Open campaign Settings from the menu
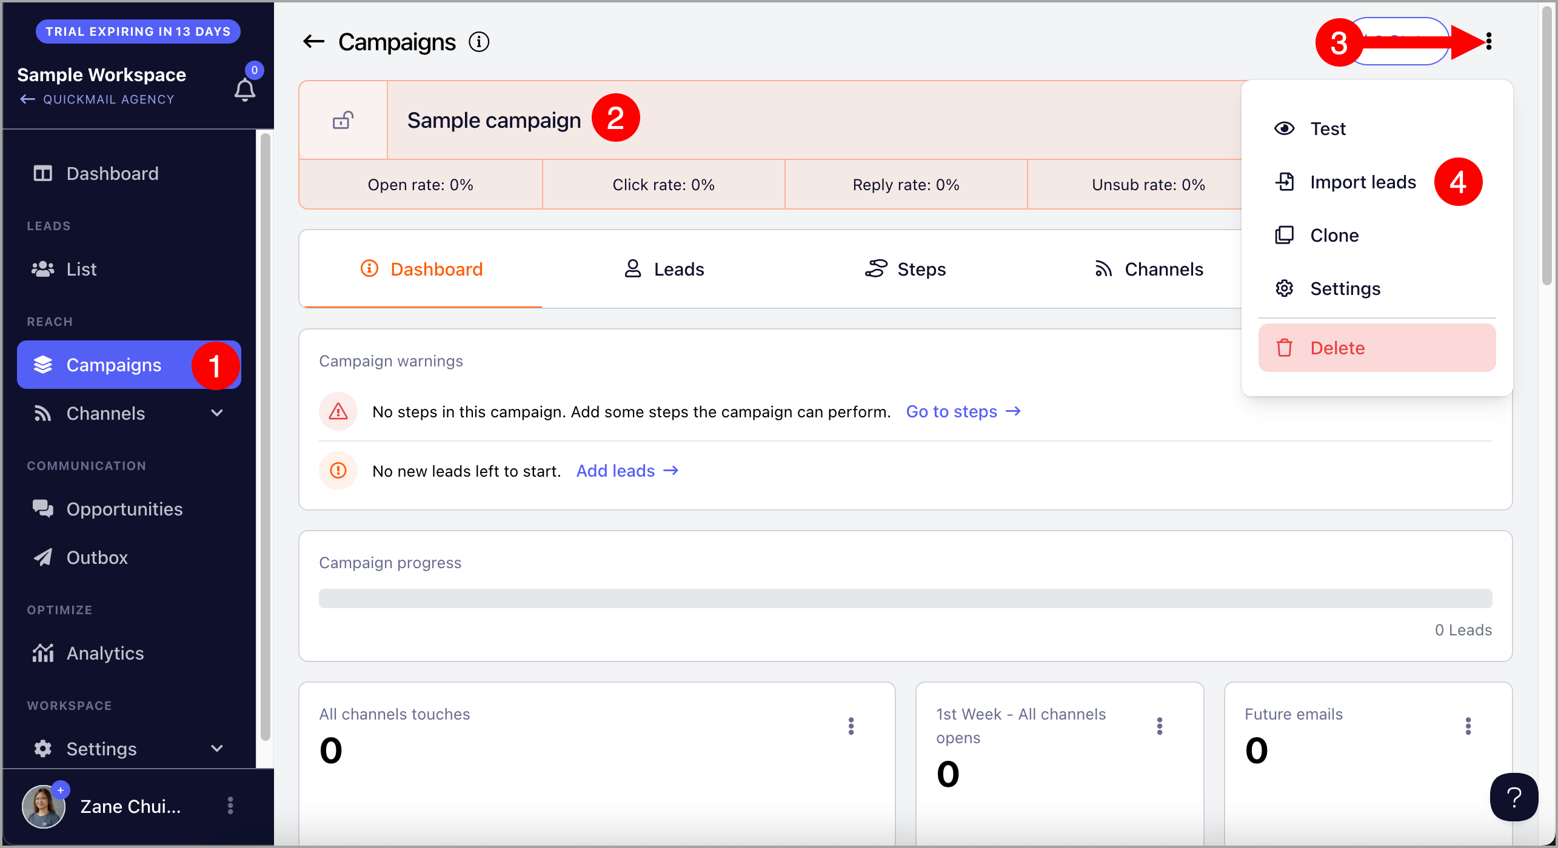Screen dimensions: 1558x848 1377,288
